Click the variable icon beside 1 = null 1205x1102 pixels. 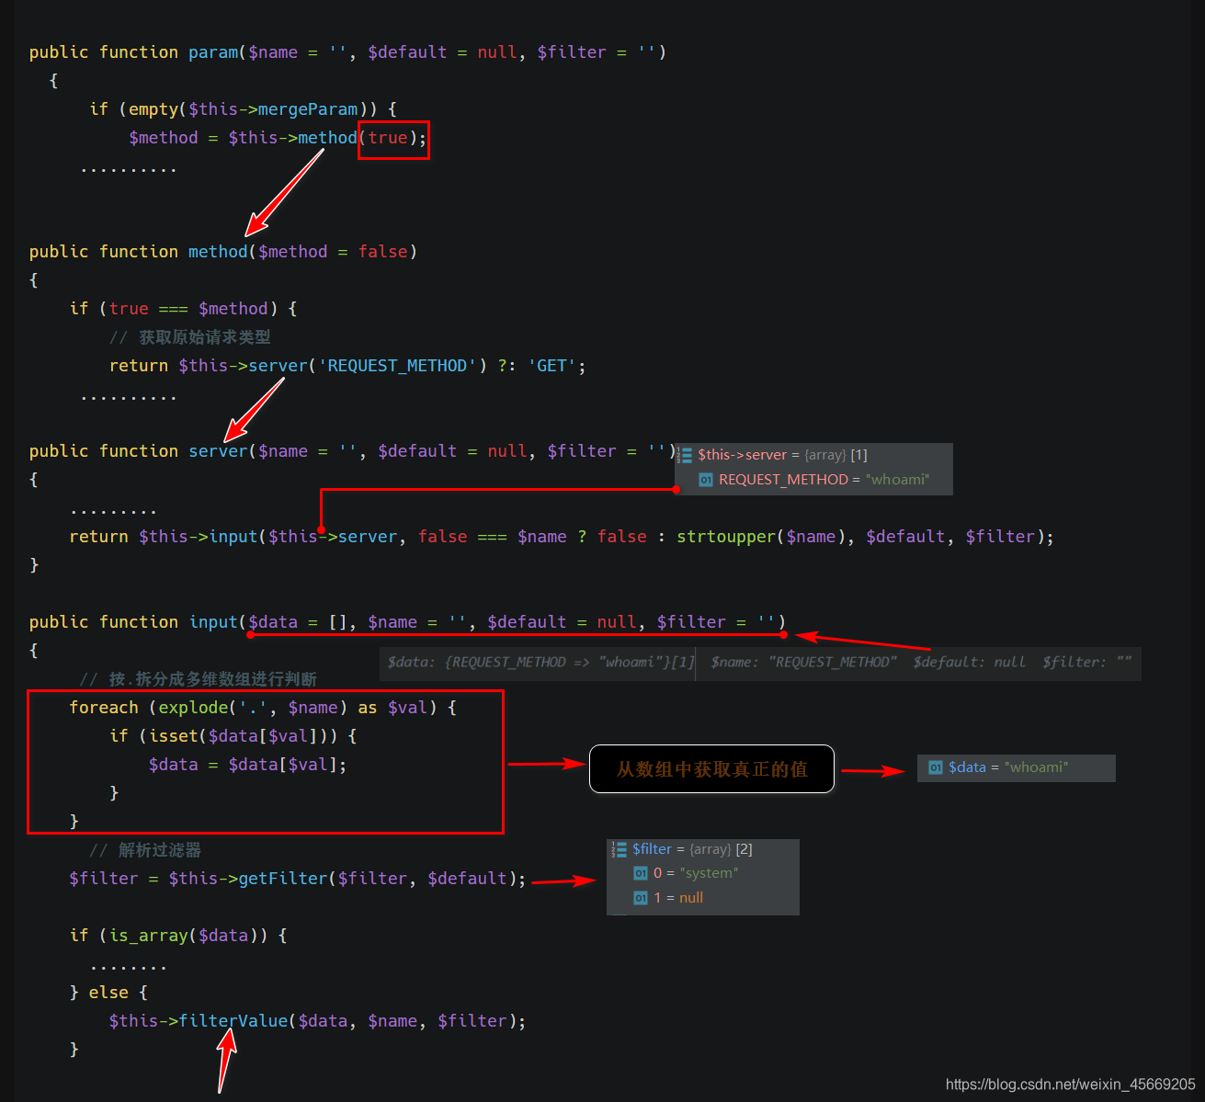pyautogui.click(x=641, y=898)
